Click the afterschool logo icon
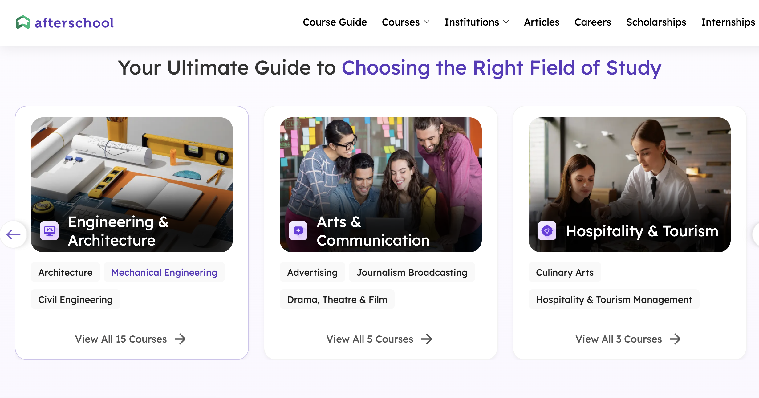 (x=23, y=22)
